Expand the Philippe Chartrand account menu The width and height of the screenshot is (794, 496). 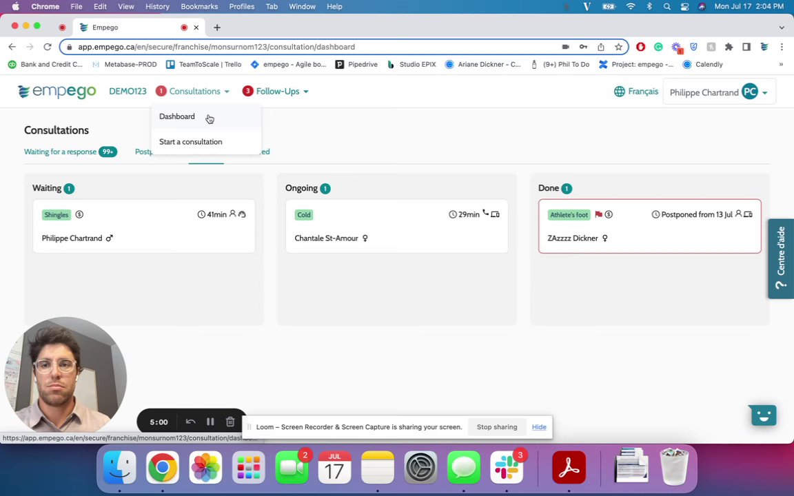coord(719,92)
